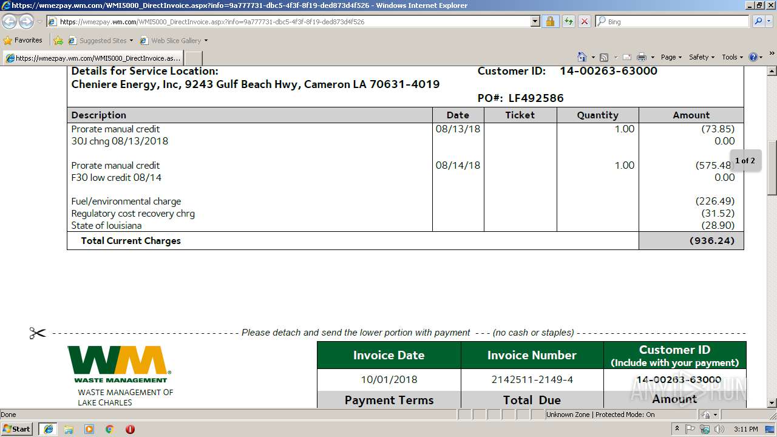This screenshot has height=437, width=777.
Task: Click the 08/13/18 date cell
Action: coord(458,129)
